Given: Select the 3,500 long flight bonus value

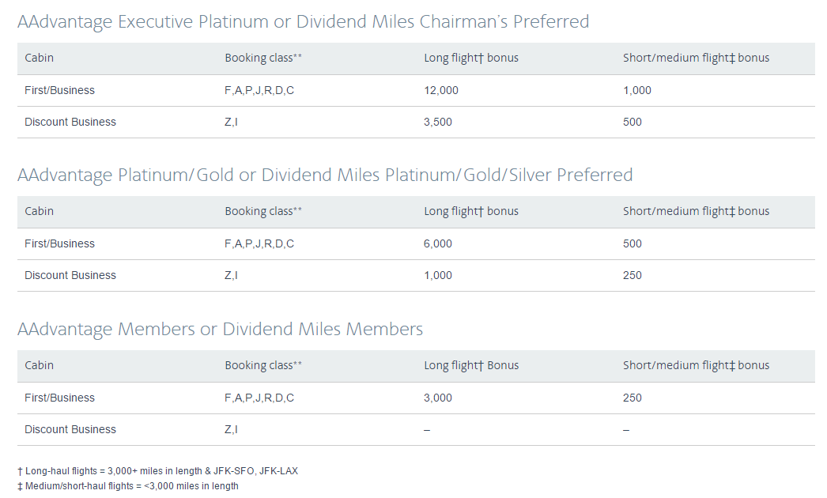Looking at the screenshot, I should coord(438,122).
